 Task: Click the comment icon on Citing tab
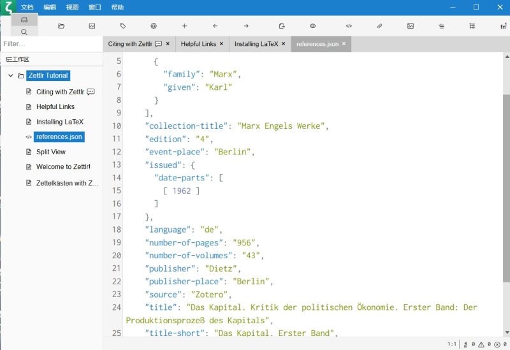pyautogui.click(x=158, y=44)
